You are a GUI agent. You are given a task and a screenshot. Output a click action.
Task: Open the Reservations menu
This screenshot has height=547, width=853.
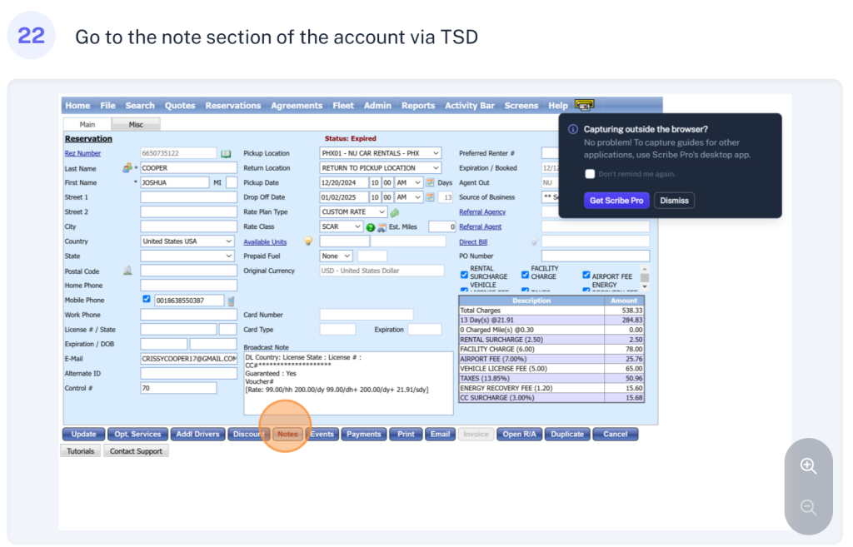click(x=233, y=106)
